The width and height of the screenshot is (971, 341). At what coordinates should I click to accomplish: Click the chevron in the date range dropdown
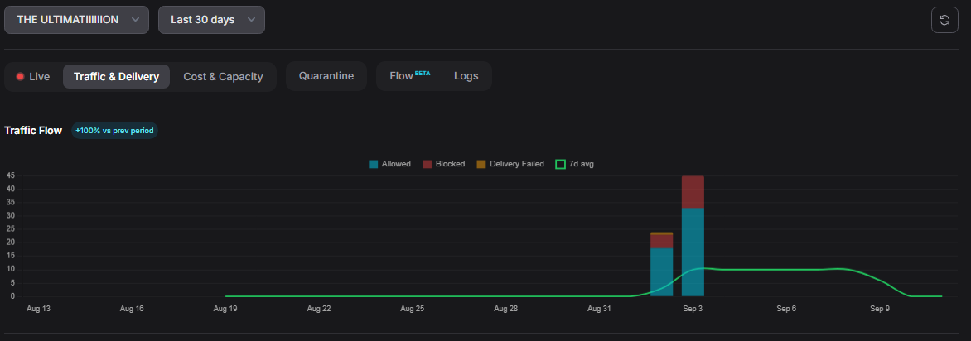pos(251,20)
